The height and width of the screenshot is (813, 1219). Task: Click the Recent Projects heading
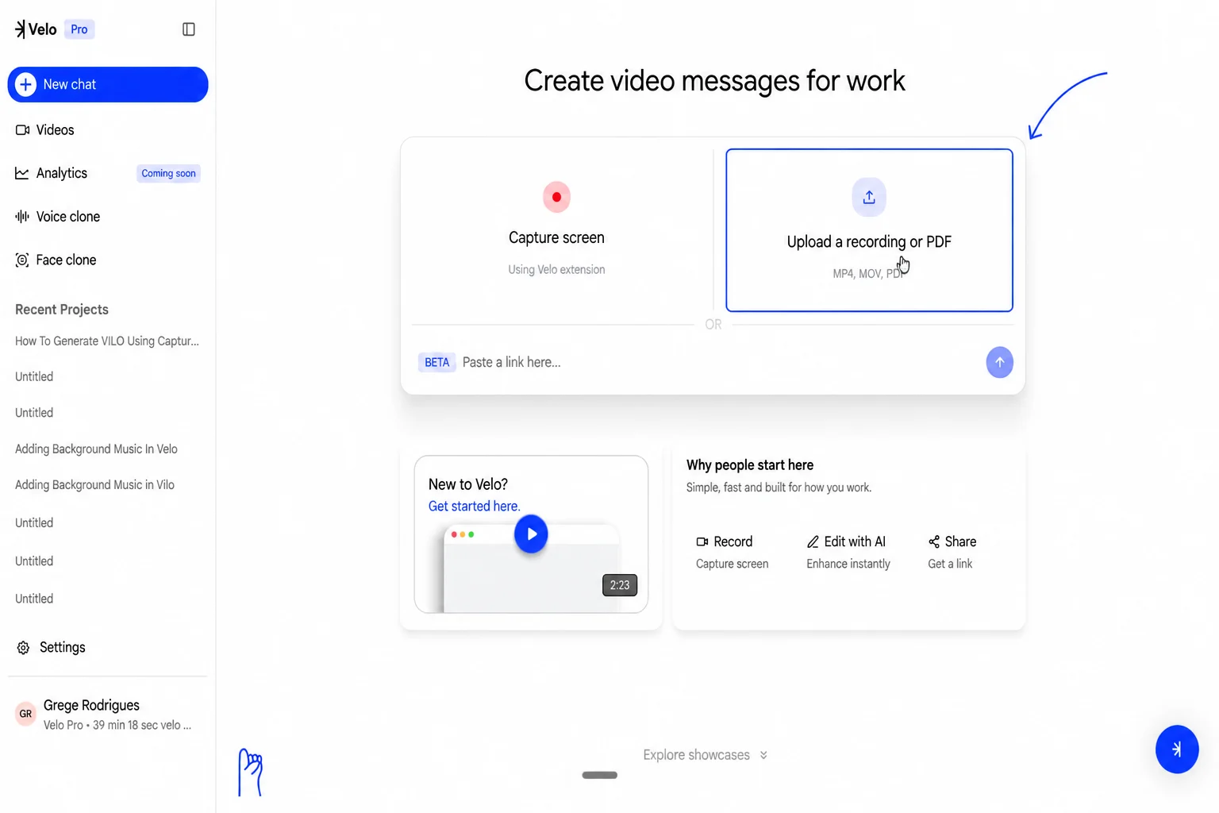pyautogui.click(x=62, y=310)
